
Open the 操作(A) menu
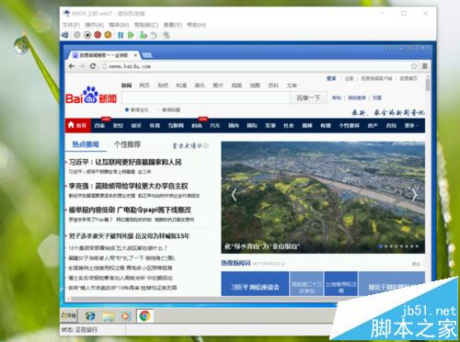pyautogui.click(x=94, y=25)
